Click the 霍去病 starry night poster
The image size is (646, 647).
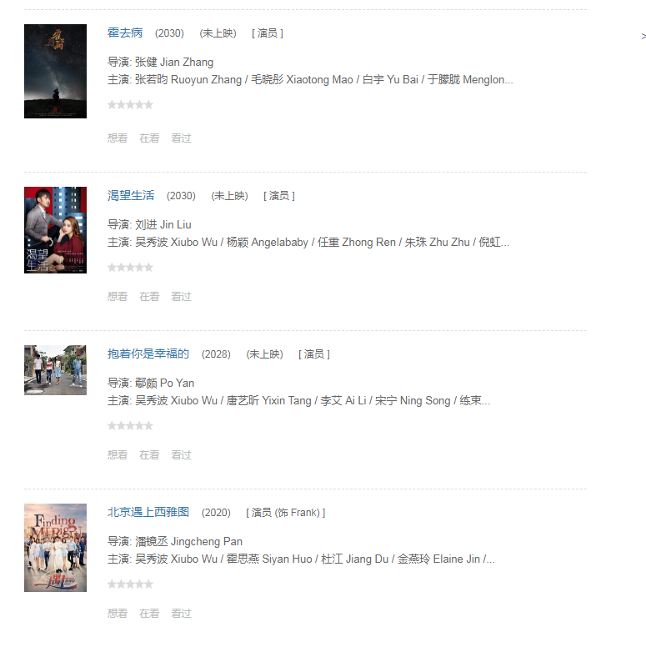(55, 71)
